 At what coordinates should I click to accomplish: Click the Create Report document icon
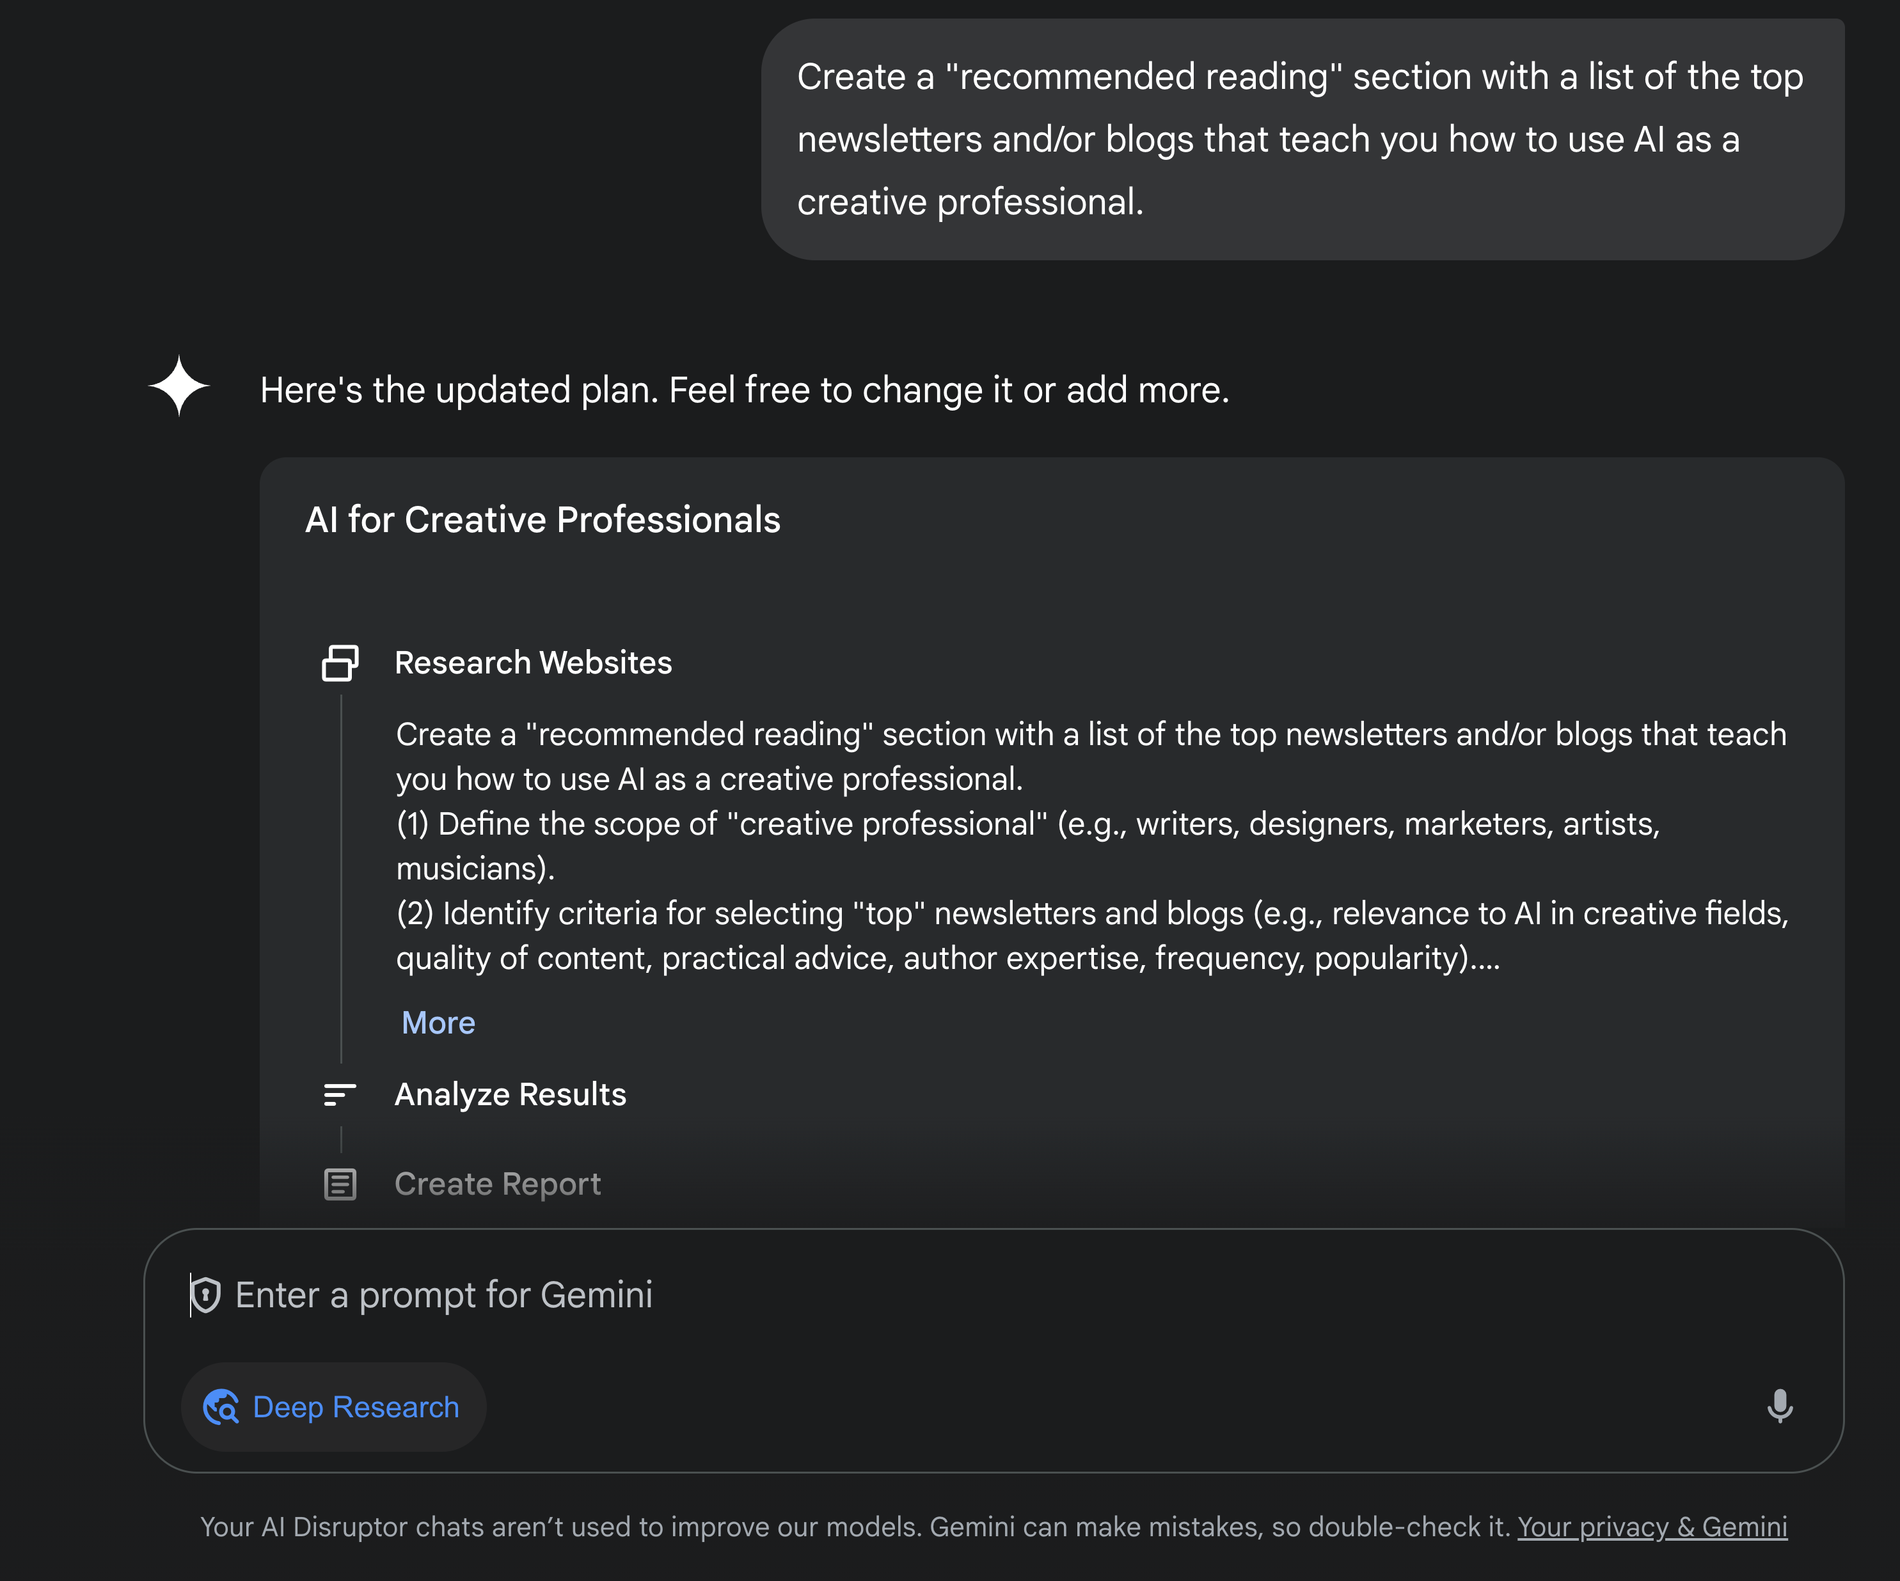pyautogui.click(x=340, y=1184)
